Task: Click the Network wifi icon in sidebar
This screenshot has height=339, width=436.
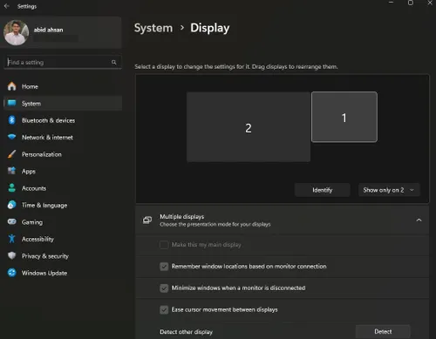Action: 11,137
